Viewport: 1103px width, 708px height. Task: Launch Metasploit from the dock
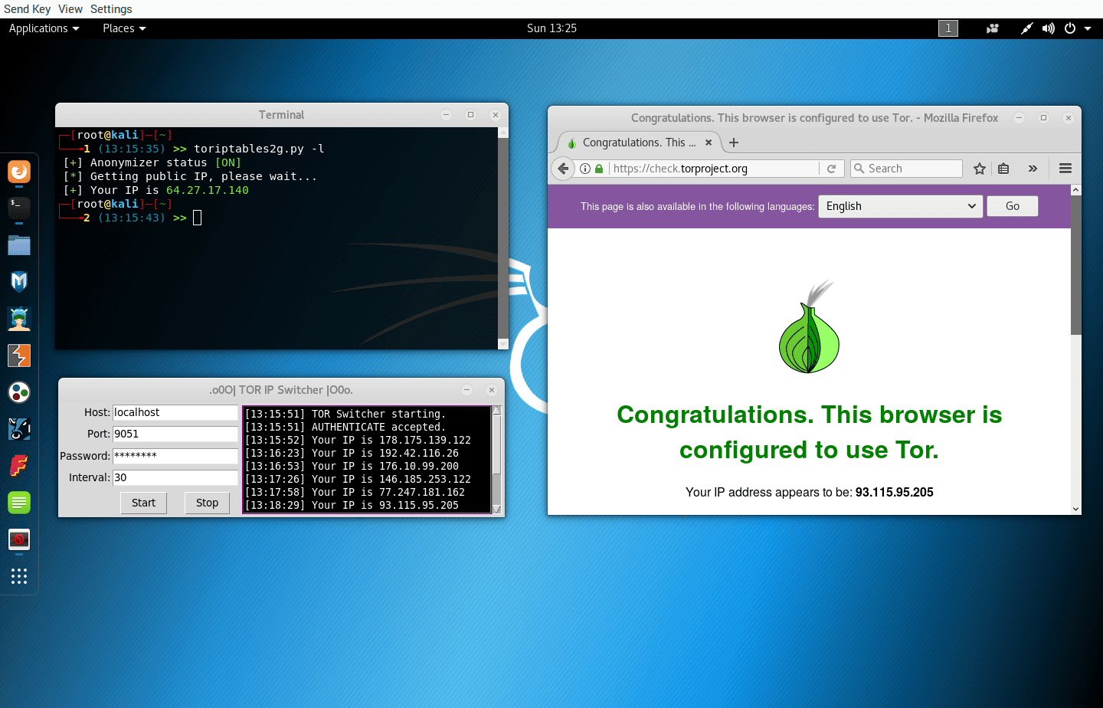coord(19,281)
